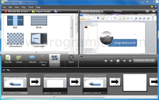This screenshot has height=100, width=159.
Task: Open the Callouts tab
Action: tap(32, 59)
